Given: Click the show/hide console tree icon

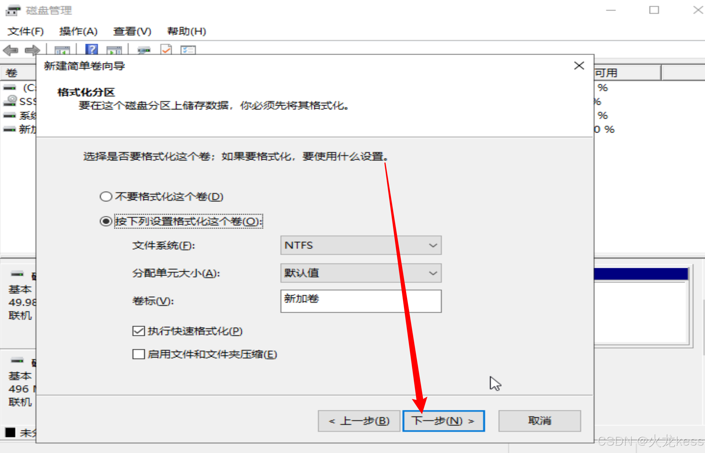Looking at the screenshot, I should 62,50.
